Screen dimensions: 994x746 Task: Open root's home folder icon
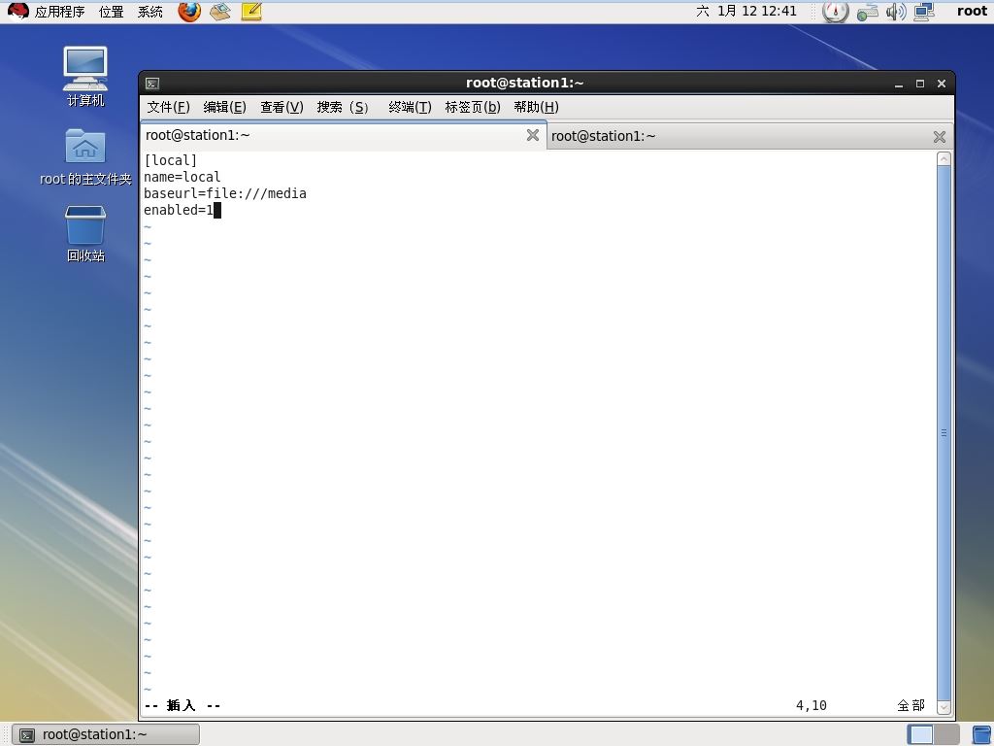point(85,157)
